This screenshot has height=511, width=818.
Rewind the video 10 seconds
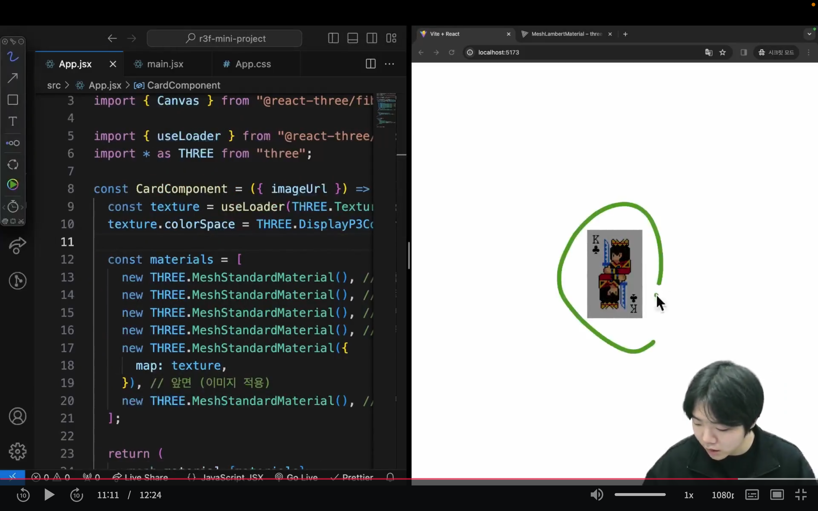coord(23,495)
